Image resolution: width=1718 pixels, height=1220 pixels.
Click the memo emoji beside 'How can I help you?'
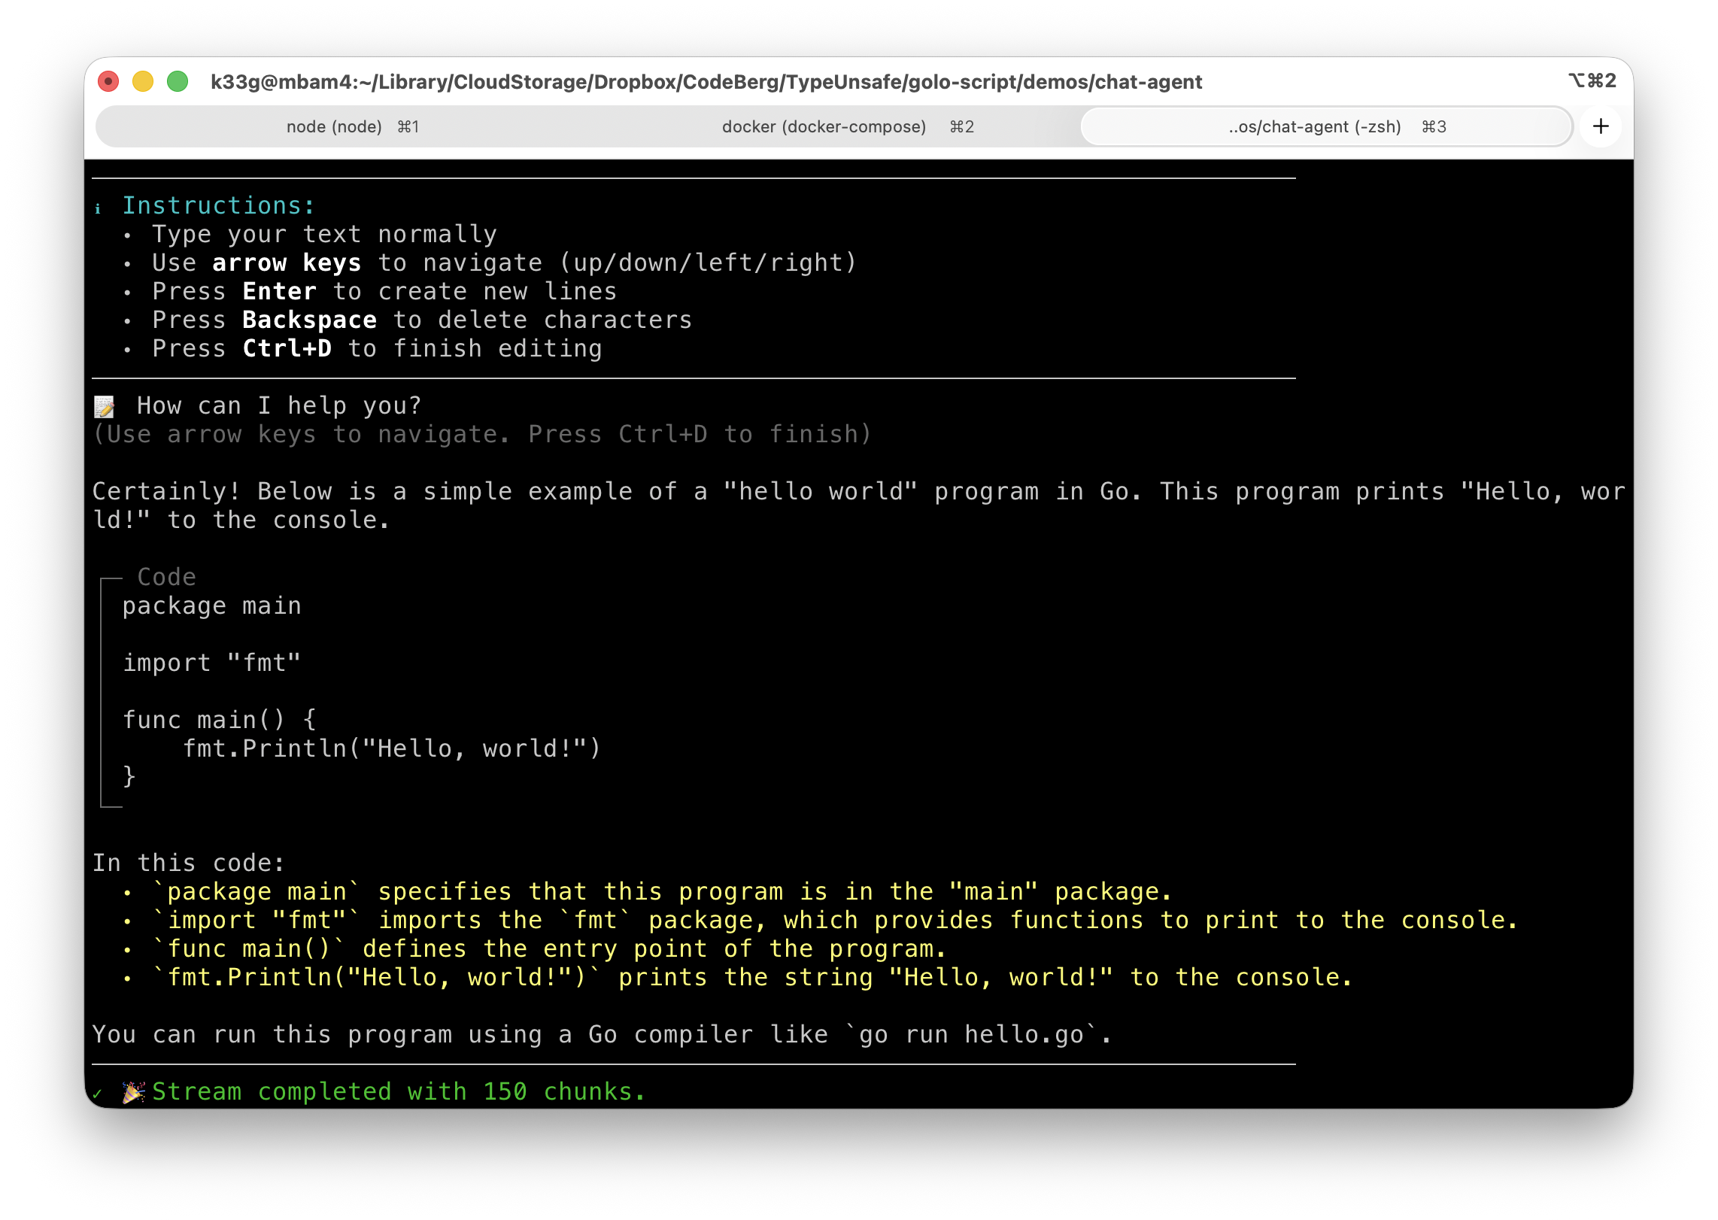(x=104, y=407)
